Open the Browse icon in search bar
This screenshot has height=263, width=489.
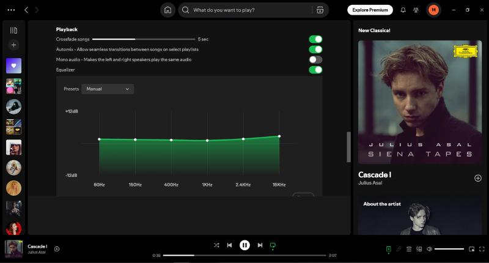click(318, 10)
